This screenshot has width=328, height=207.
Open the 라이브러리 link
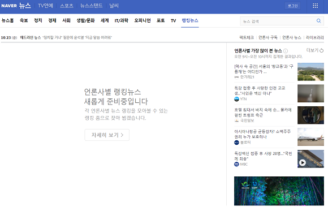tap(315, 37)
